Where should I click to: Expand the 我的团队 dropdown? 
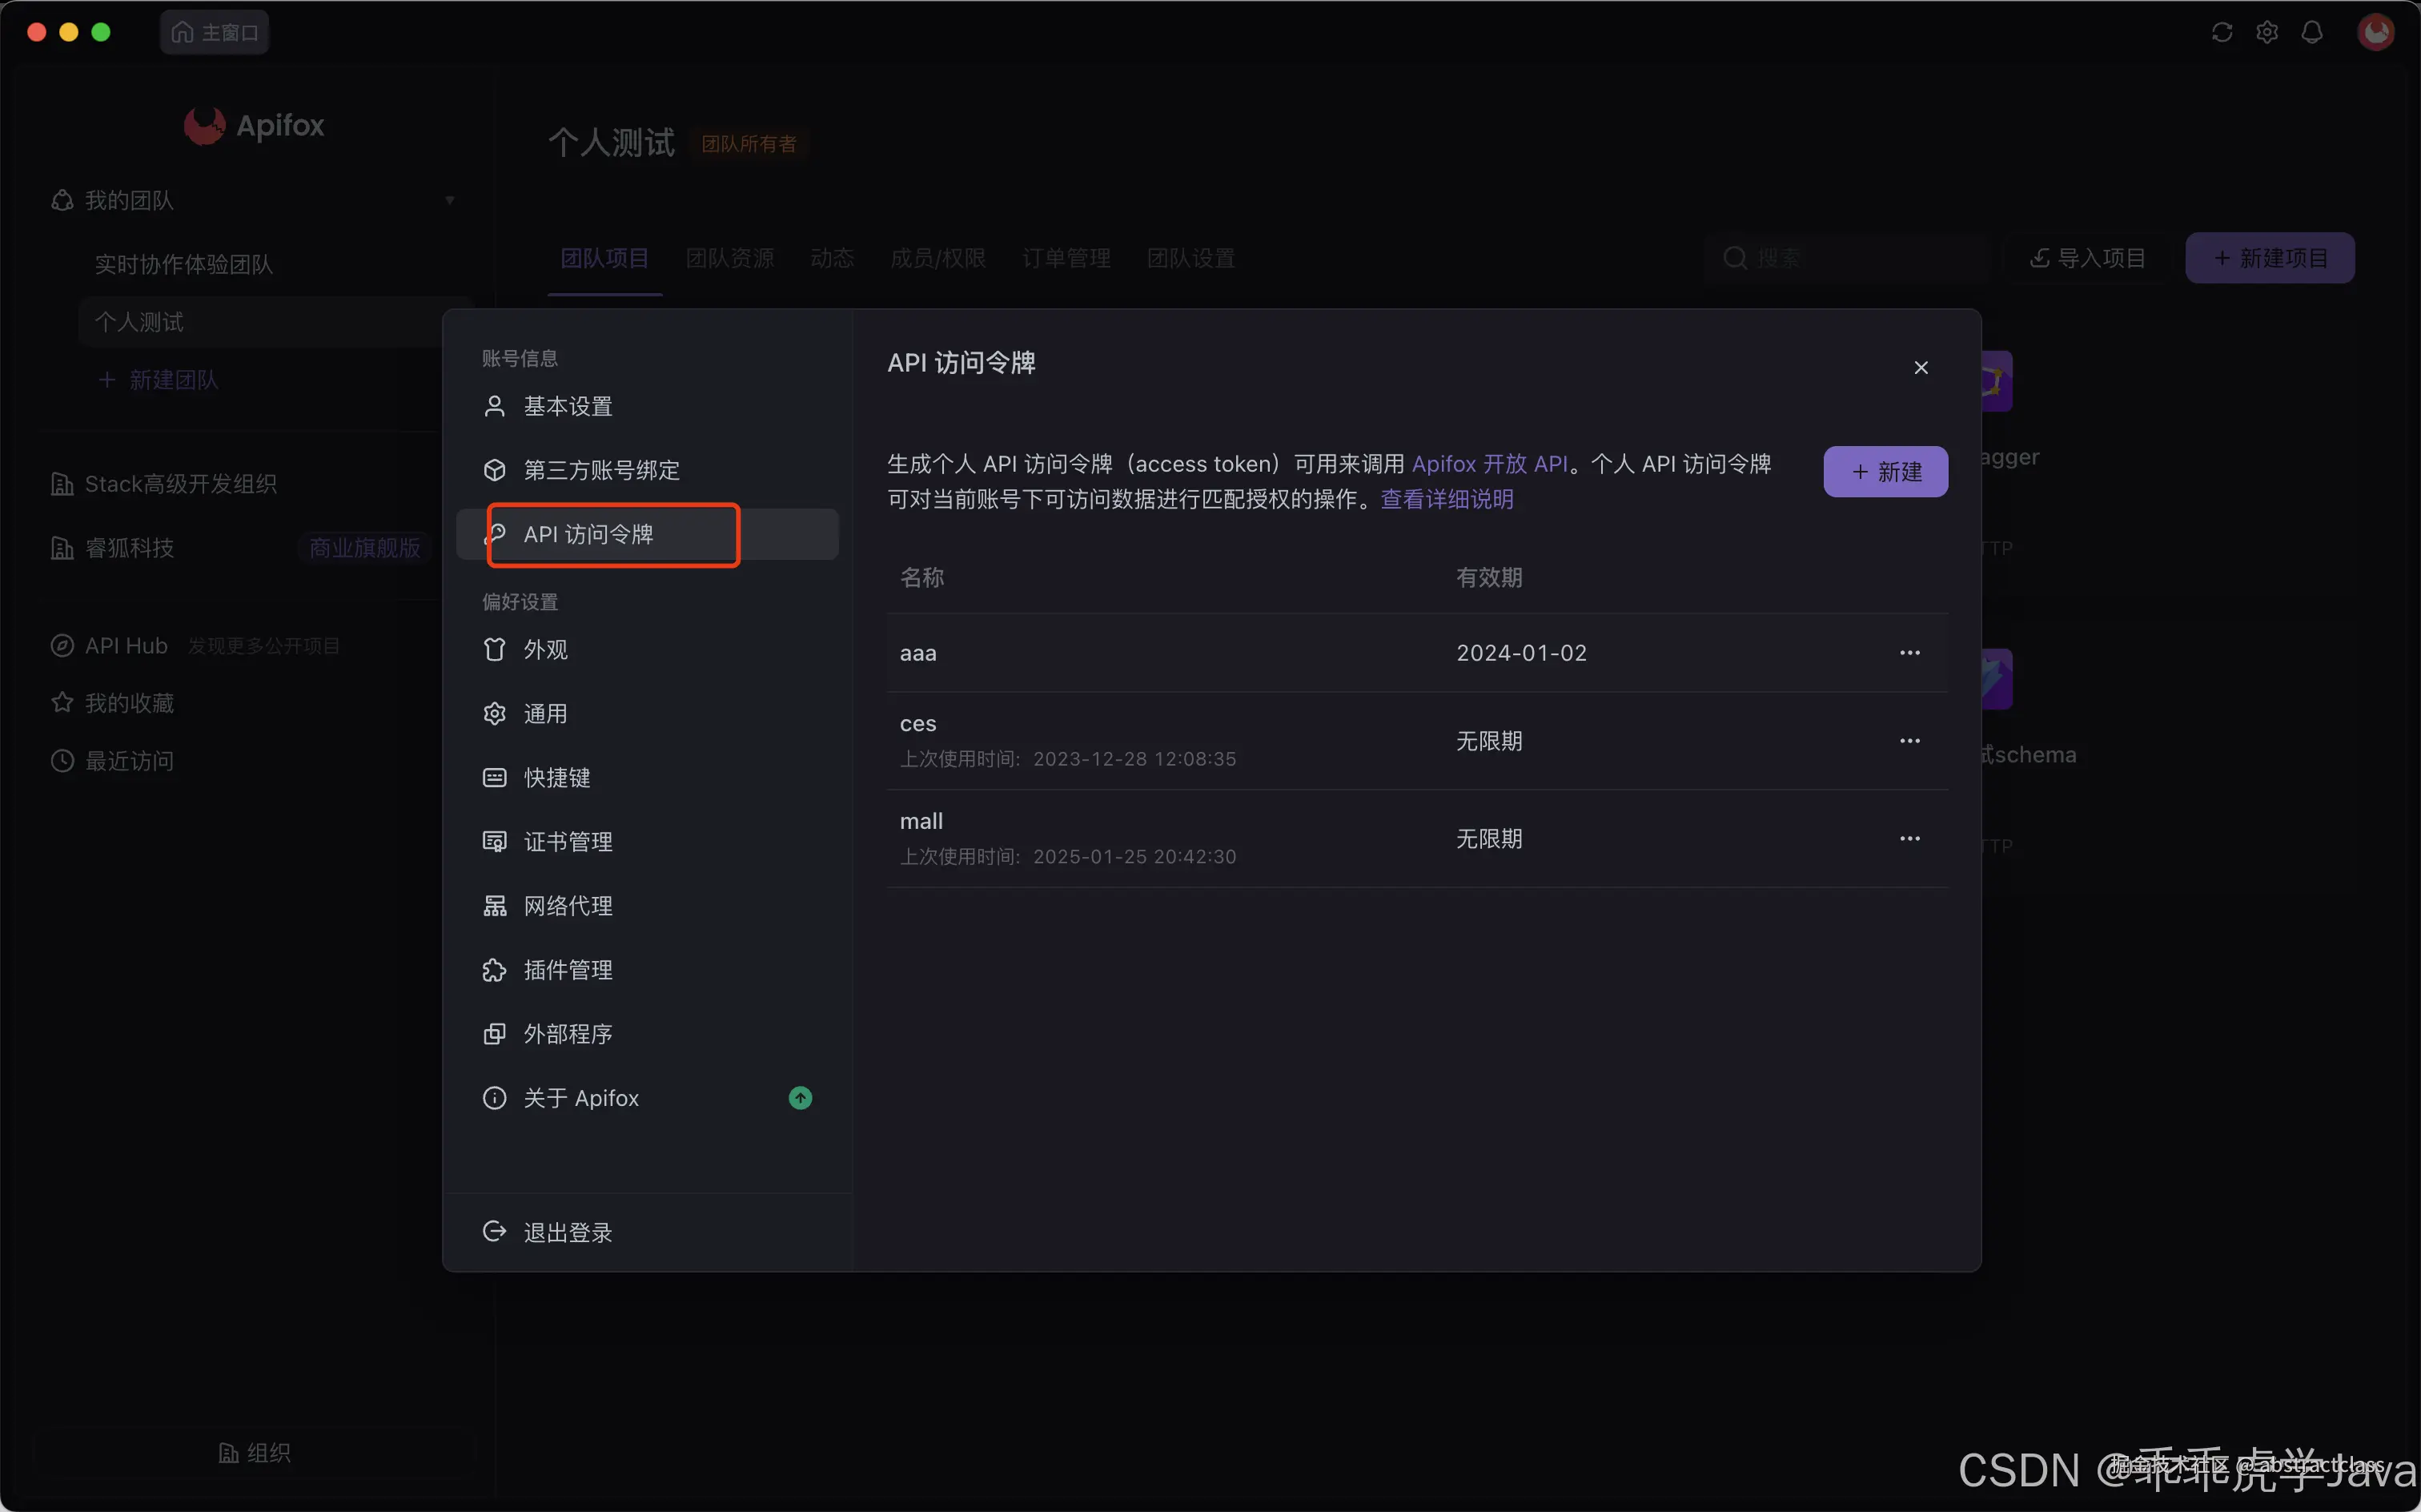point(450,200)
